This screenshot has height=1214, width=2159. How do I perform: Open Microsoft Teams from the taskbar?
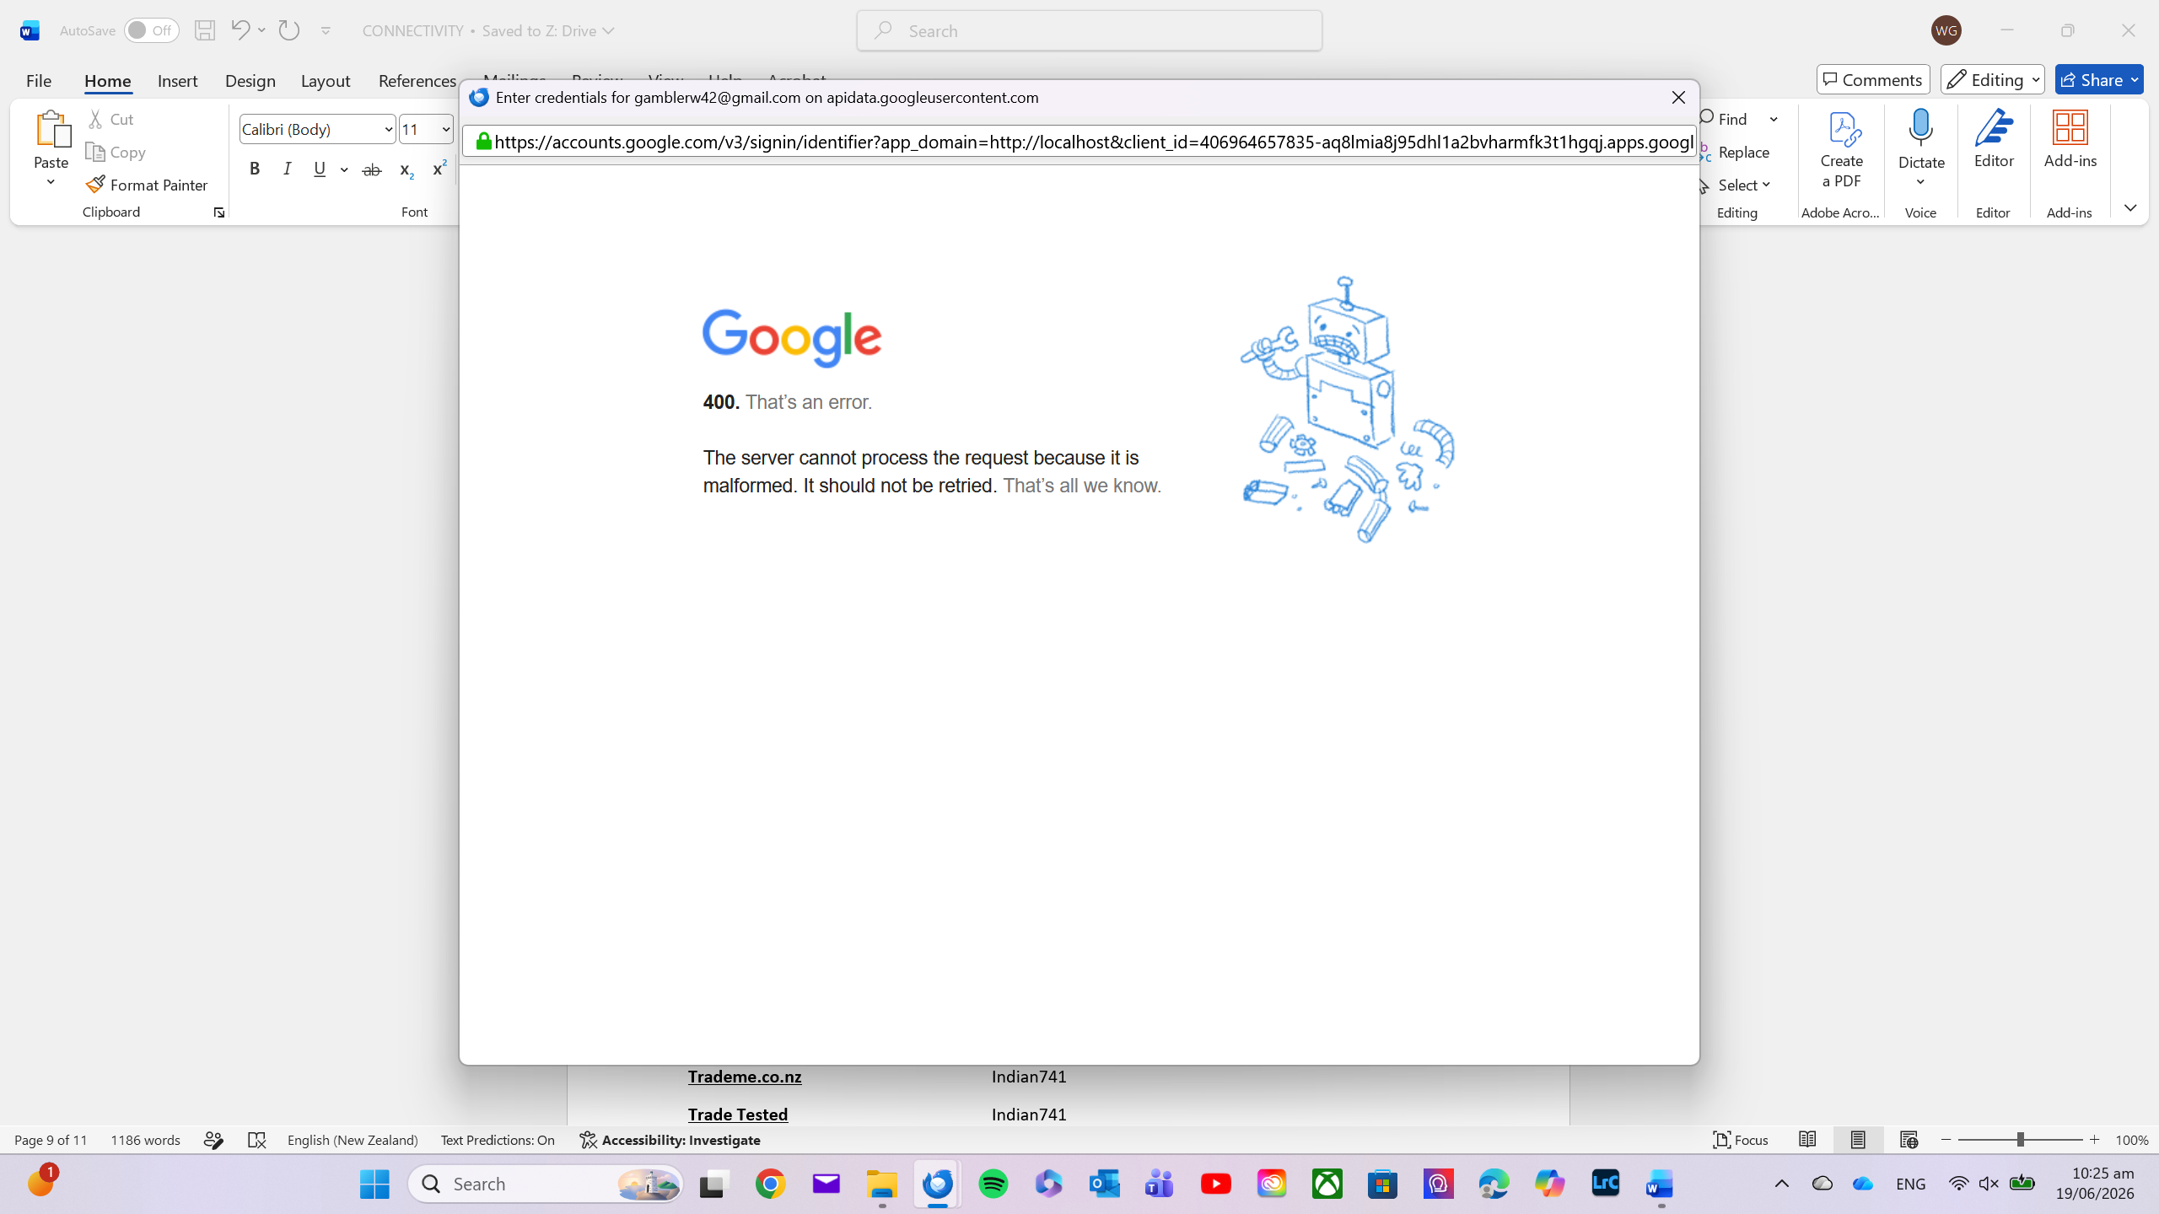[x=1160, y=1184]
